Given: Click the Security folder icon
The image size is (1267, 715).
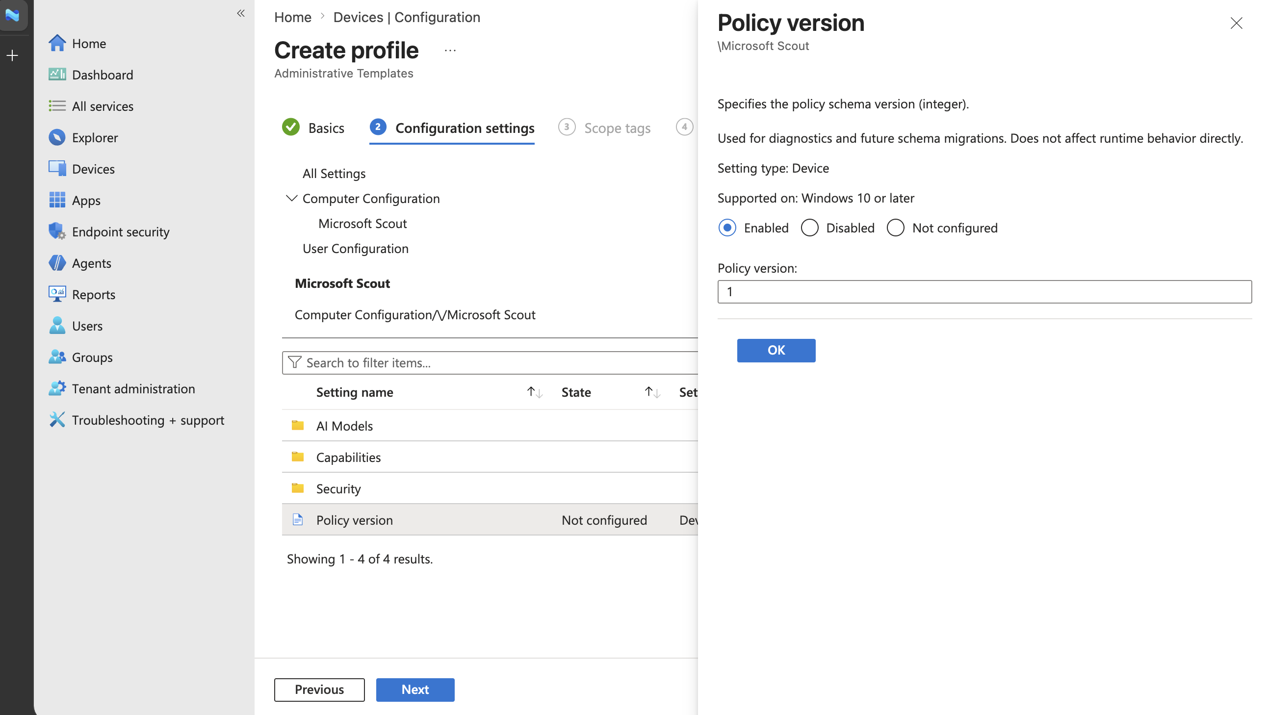Looking at the screenshot, I should [298, 488].
